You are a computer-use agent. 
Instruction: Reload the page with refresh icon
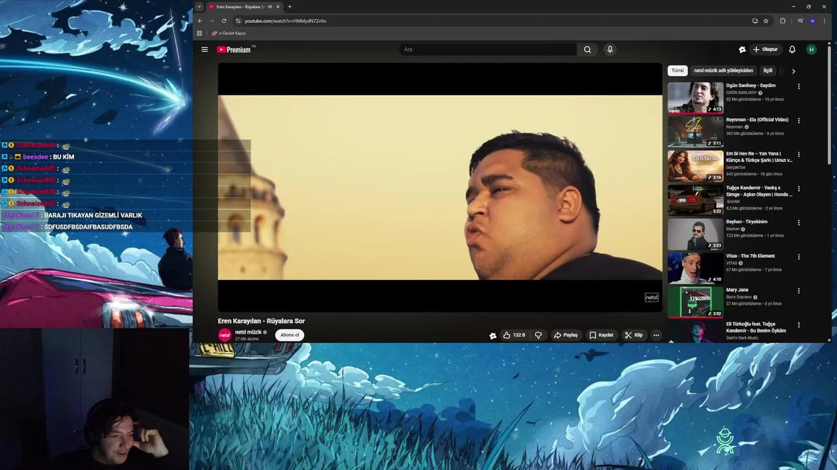tap(224, 21)
